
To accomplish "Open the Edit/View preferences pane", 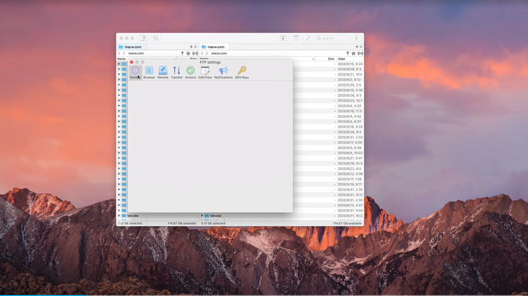I will pyautogui.click(x=206, y=71).
